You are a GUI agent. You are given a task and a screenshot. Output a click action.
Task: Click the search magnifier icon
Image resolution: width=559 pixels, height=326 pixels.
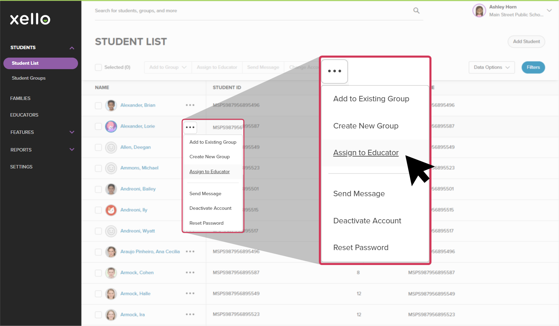coord(416,11)
